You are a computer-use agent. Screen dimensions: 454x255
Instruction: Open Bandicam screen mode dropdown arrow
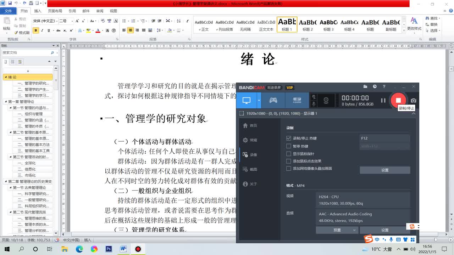coord(259,100)
